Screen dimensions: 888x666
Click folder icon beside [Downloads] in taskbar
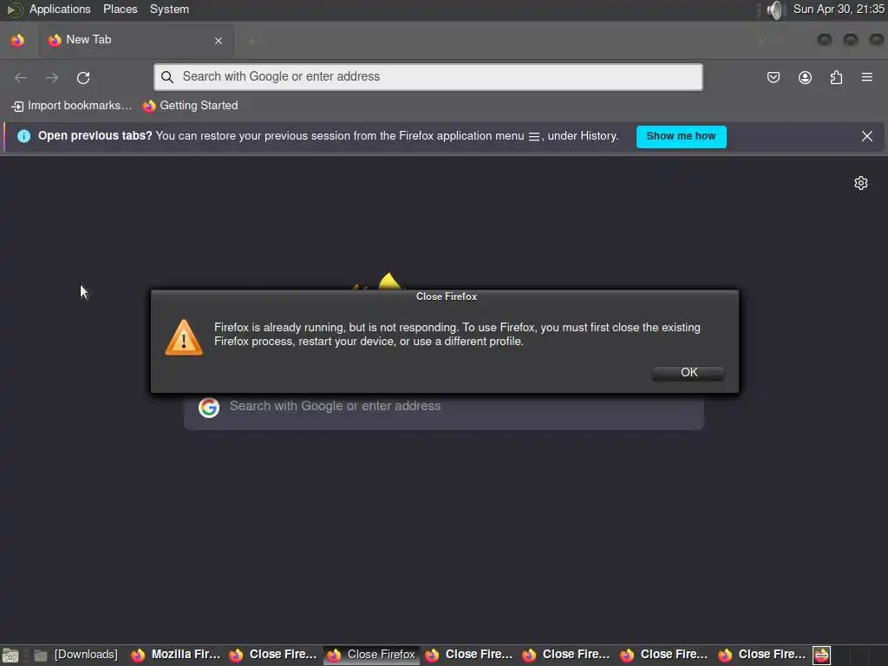coord(40,656)
